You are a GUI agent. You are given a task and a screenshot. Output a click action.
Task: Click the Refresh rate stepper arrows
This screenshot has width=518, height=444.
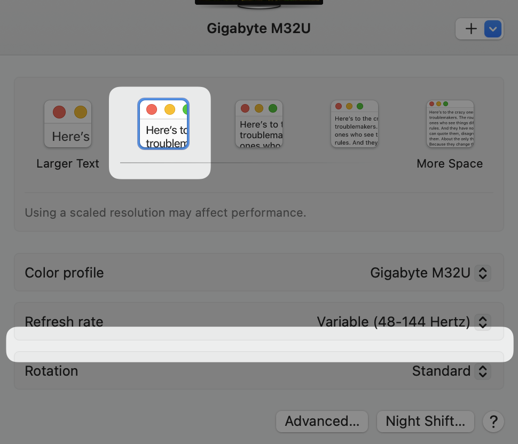483,322
